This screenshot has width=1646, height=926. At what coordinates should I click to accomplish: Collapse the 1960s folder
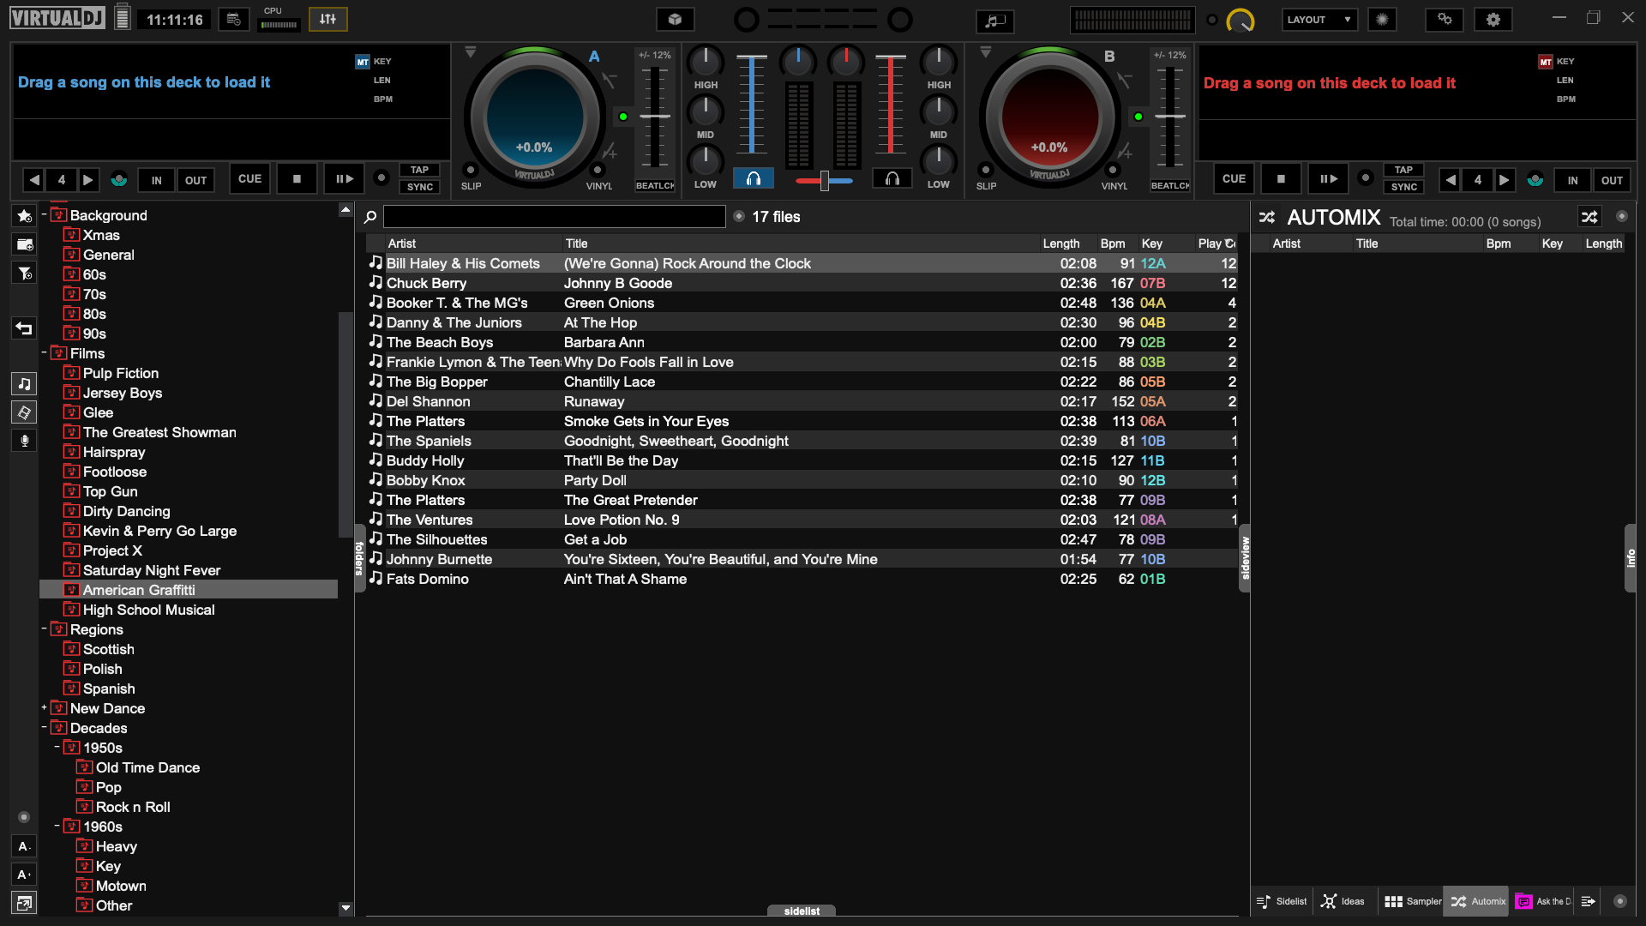coord(57,826)
